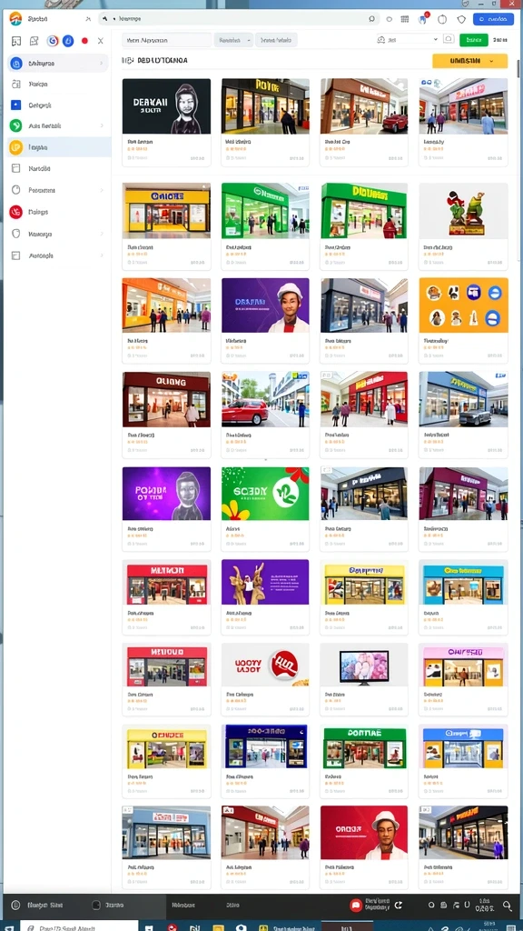Open the yellow dropdown button above the grid
The width and height of the screenshot is (523, 931).
pyautogui.click(x=469, y=61)
